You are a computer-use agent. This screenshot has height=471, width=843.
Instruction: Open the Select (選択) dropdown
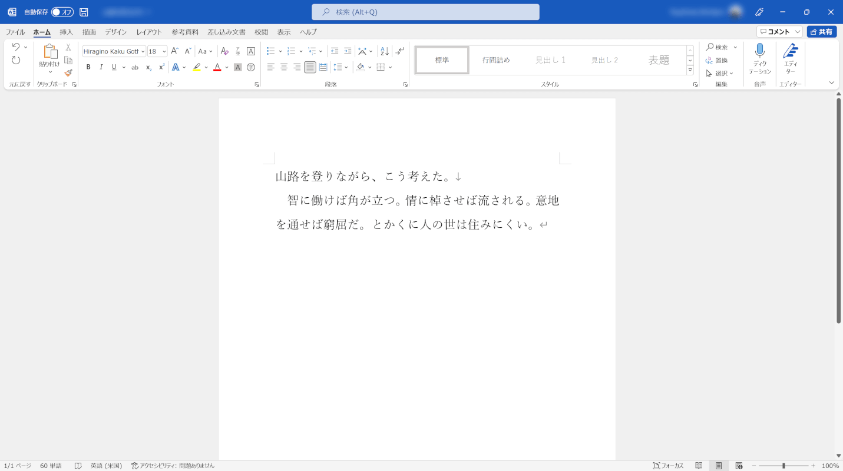point(719,73)
